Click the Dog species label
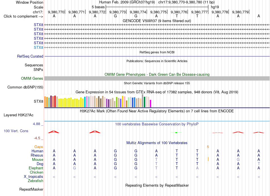Viewport: 270px width, 196px height. 40,164
